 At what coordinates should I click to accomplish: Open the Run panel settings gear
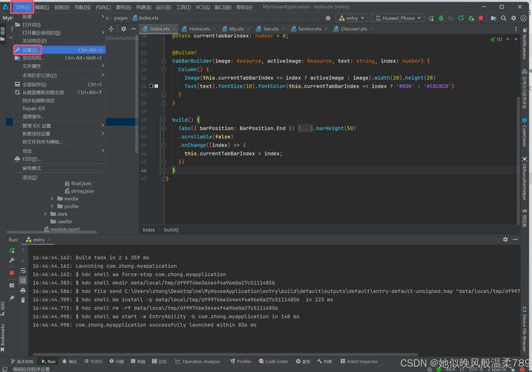click(x=505, y=240)
